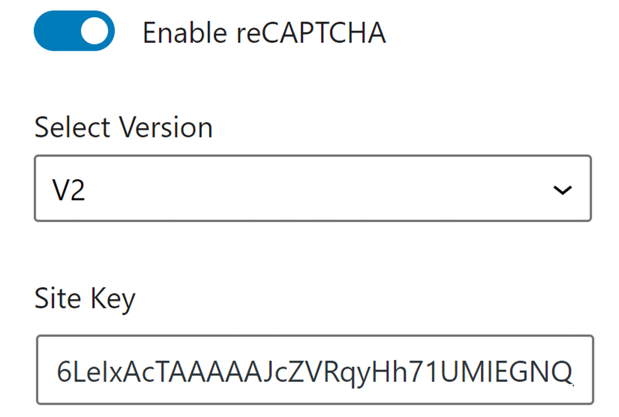Click the Enable reCAPTCHA label text
This screenshot has width=619, height=417.
pyautogui.click(x=264, y=32)
